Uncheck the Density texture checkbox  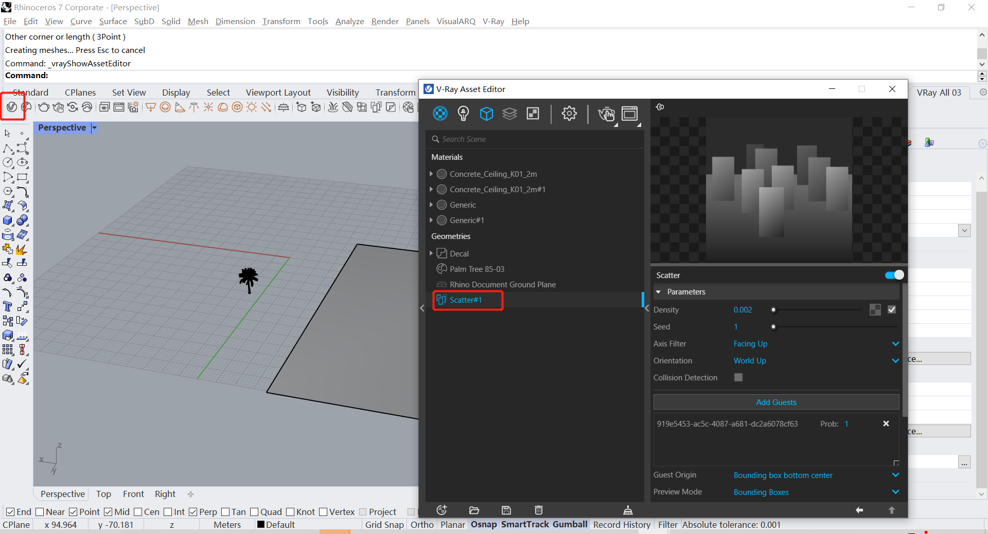[x=892, y=309]
